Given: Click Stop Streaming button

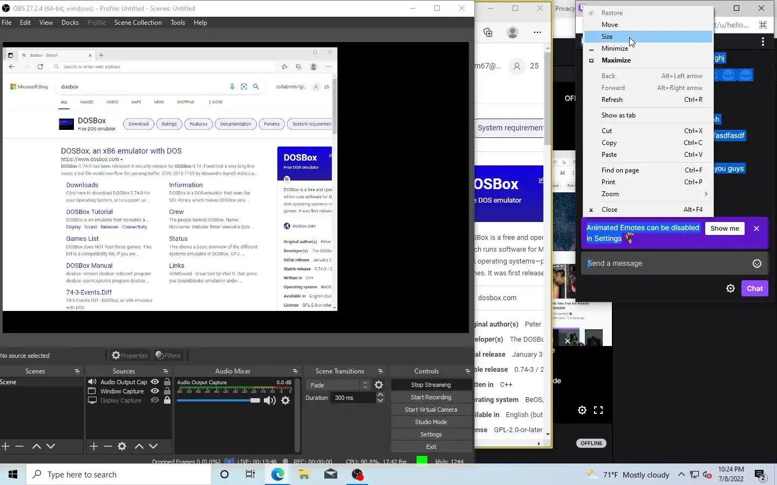Looking at the screenshot, I should click(431, 385).
